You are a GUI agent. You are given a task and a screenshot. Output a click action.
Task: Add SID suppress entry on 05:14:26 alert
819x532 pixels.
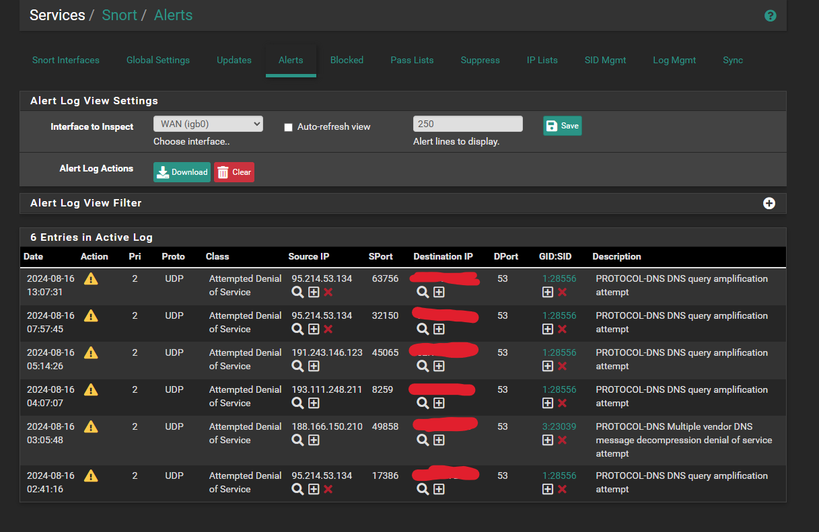pos(548,366)
